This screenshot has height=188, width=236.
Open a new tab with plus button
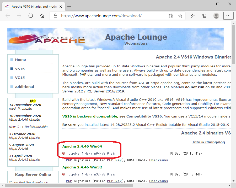click(x=69, y=6)
